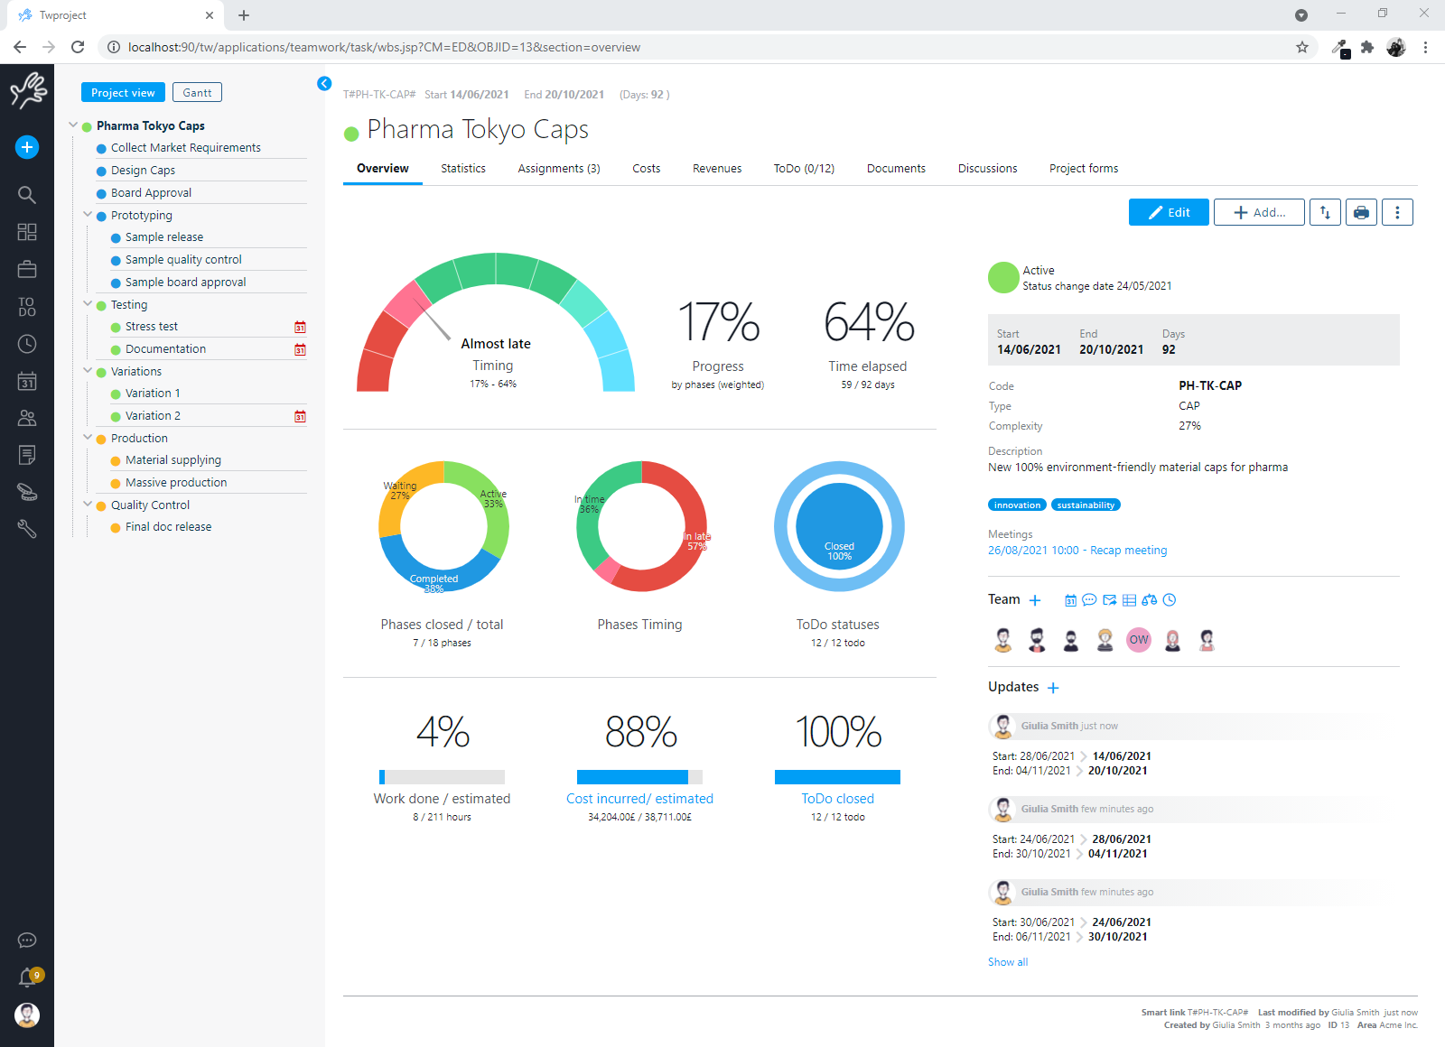Switch to the Statistics tab
1445x1047 pixels.
[x=462, y=169]
